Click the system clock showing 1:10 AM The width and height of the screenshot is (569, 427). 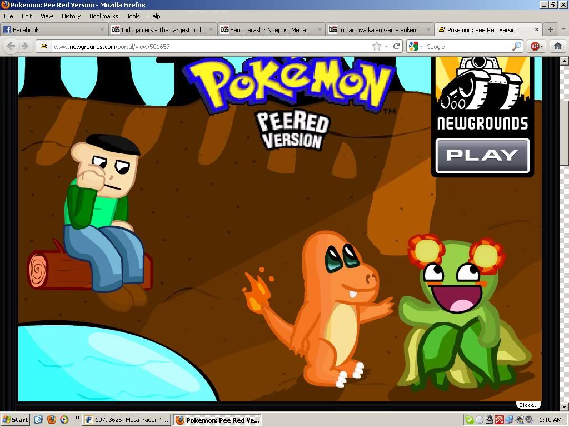point(550,420)
